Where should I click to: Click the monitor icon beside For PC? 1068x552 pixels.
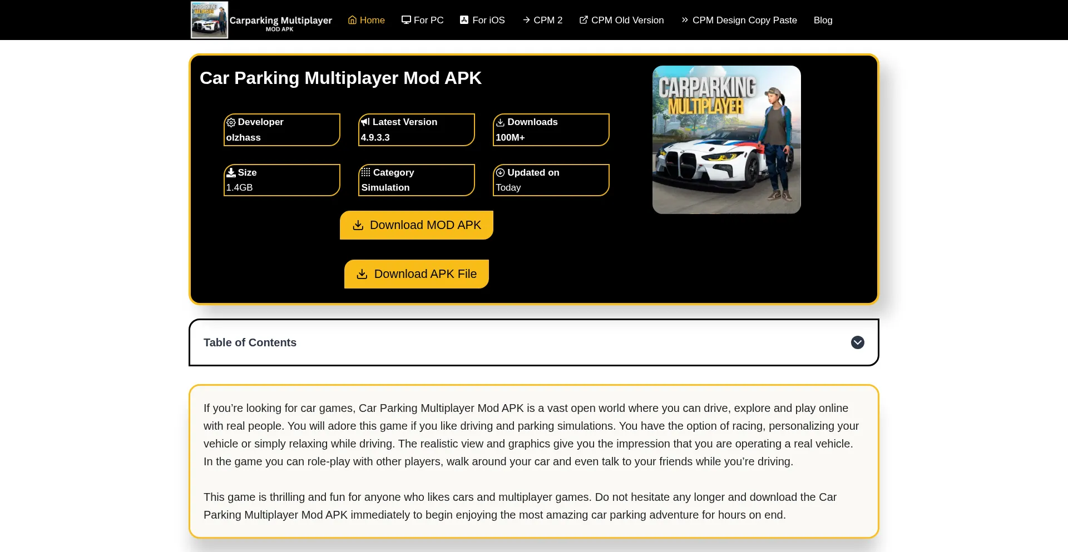(406, 20)
